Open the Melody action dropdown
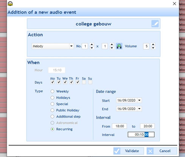Image resolution: width=185 pixels, height=157 pixels. coord(72,46)
